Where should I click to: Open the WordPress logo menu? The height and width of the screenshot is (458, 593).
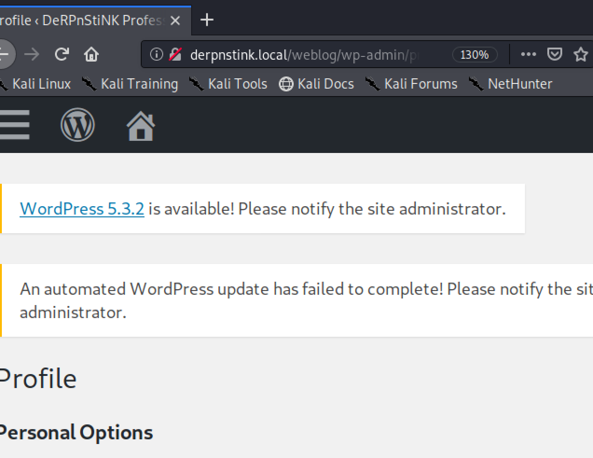[x=77, y=125]
